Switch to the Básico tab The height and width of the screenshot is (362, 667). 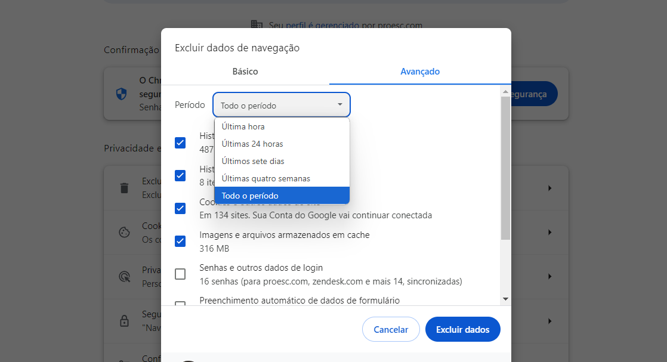coord(245,72)
